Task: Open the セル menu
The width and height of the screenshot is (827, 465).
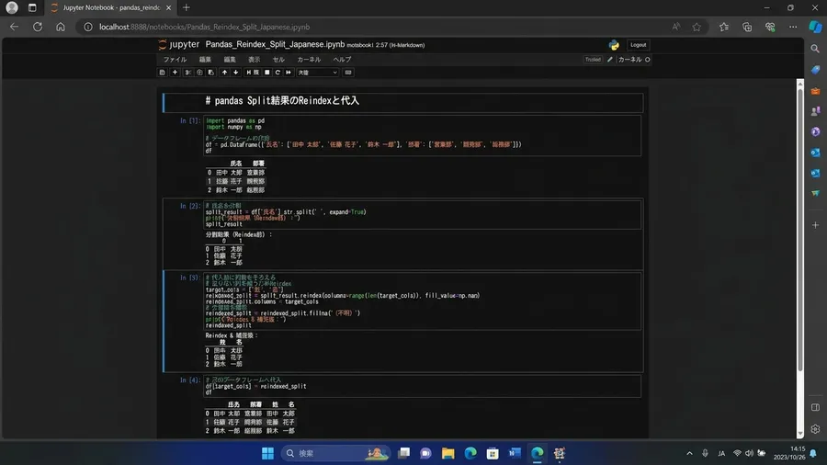Action: [x=278, y=60]
